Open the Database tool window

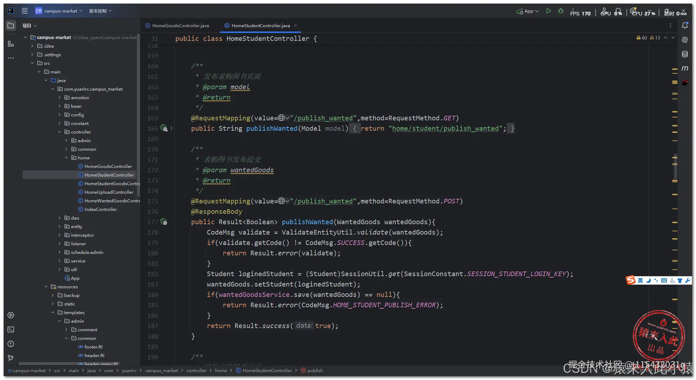click(685, 54)
